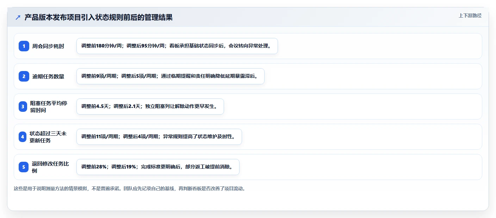Click the 上下游路径 label at top right
Viewport: 496px width, 218px height.
pos(470,15)
